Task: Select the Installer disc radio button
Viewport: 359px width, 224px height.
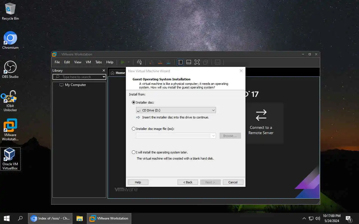Action: 134,102
